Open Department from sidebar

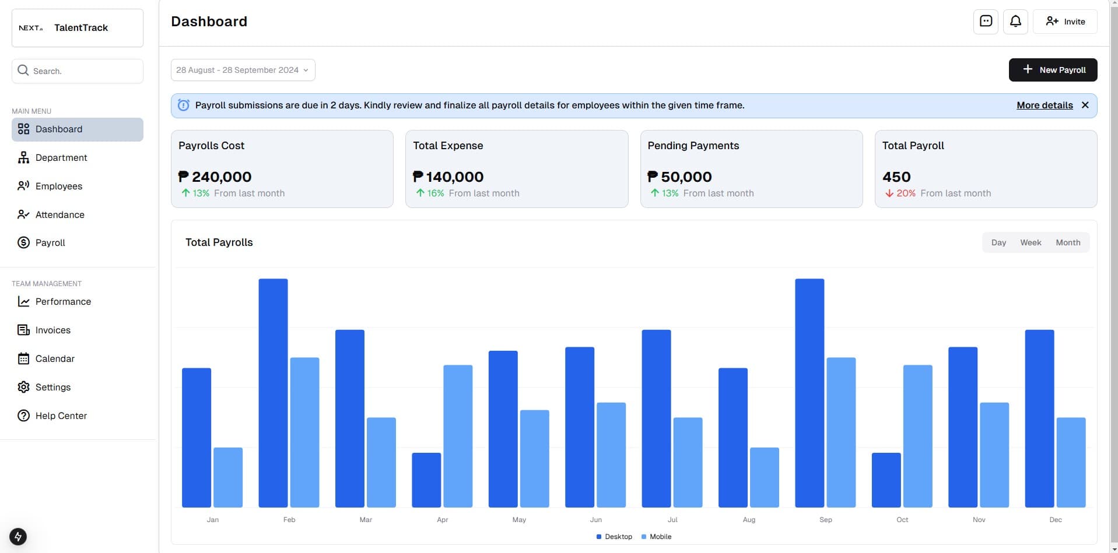78,158
